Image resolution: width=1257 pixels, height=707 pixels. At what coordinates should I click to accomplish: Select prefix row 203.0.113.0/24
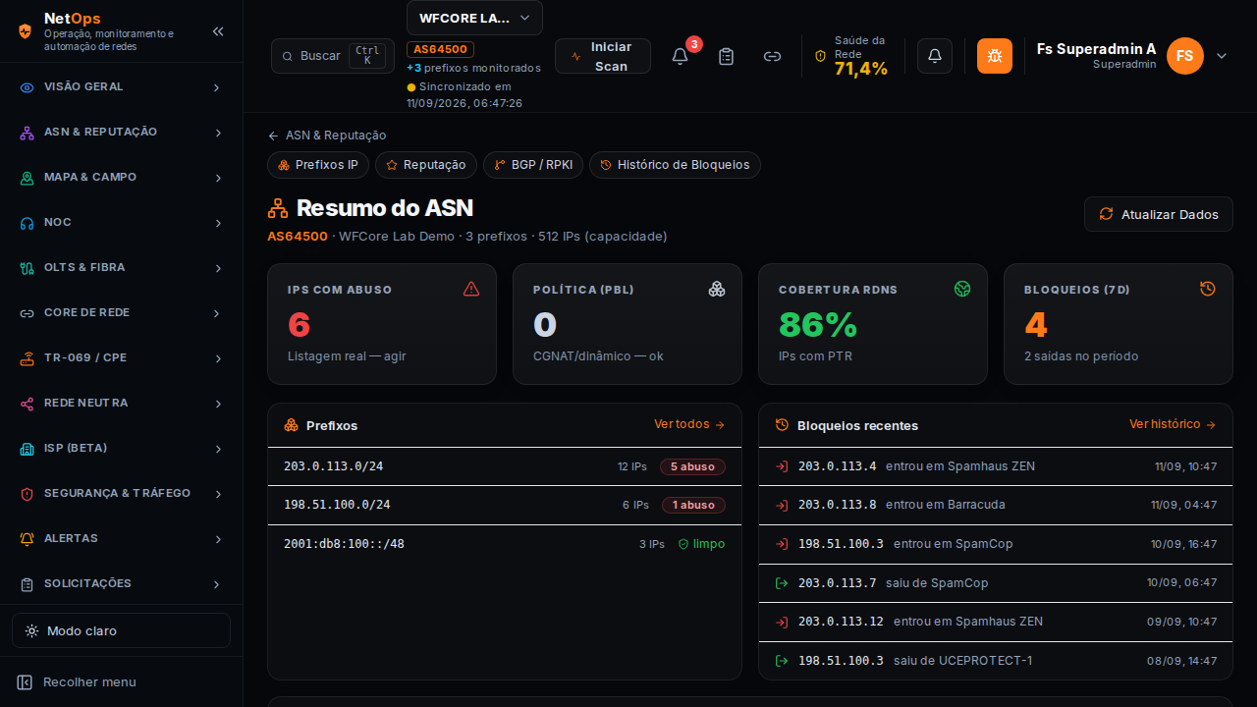pos(505,466)
